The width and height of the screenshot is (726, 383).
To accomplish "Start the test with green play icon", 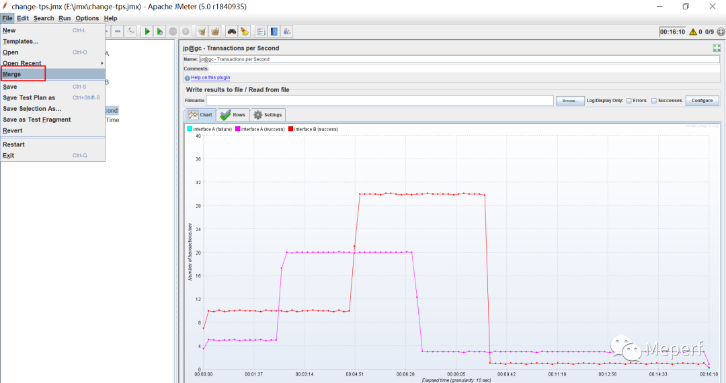I will (x=147, y=32).
